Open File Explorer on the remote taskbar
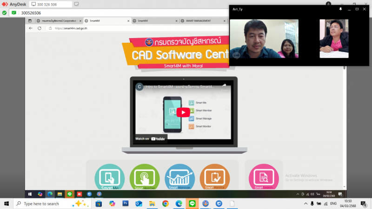 (60, 194)
